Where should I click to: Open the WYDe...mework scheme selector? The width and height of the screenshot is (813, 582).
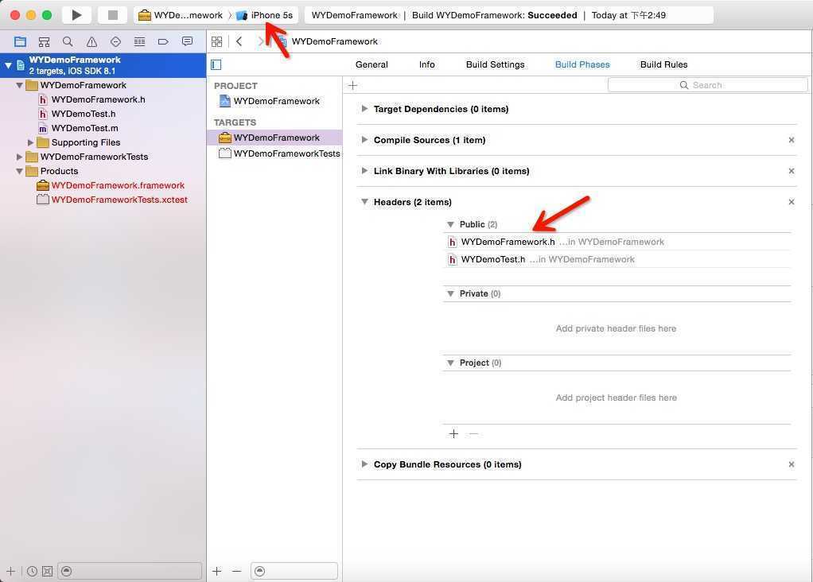click(x=181, y=15)
